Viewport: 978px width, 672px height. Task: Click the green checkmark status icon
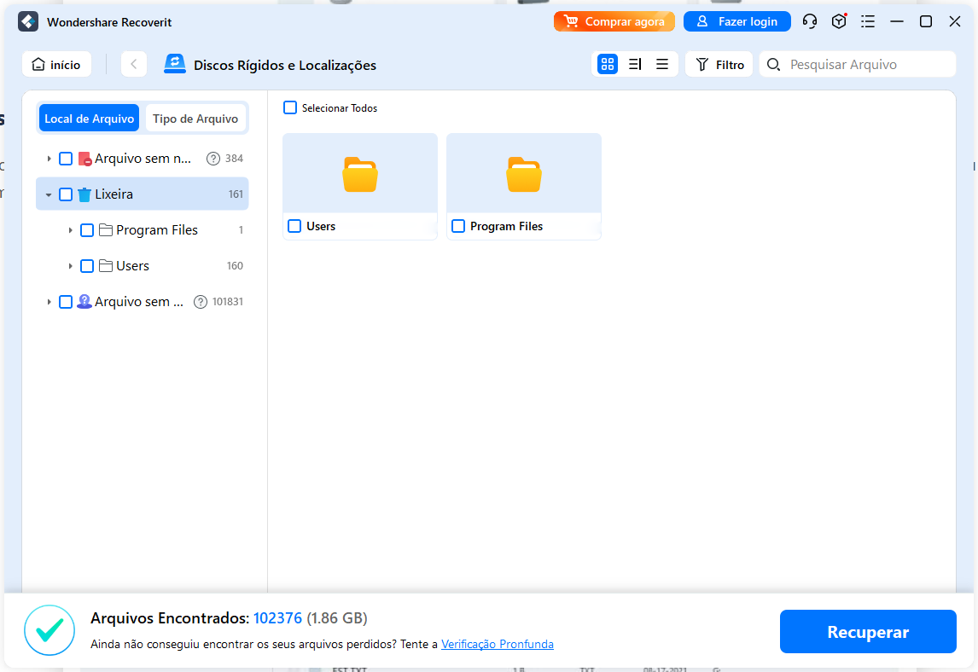click(x=49, y=630)
